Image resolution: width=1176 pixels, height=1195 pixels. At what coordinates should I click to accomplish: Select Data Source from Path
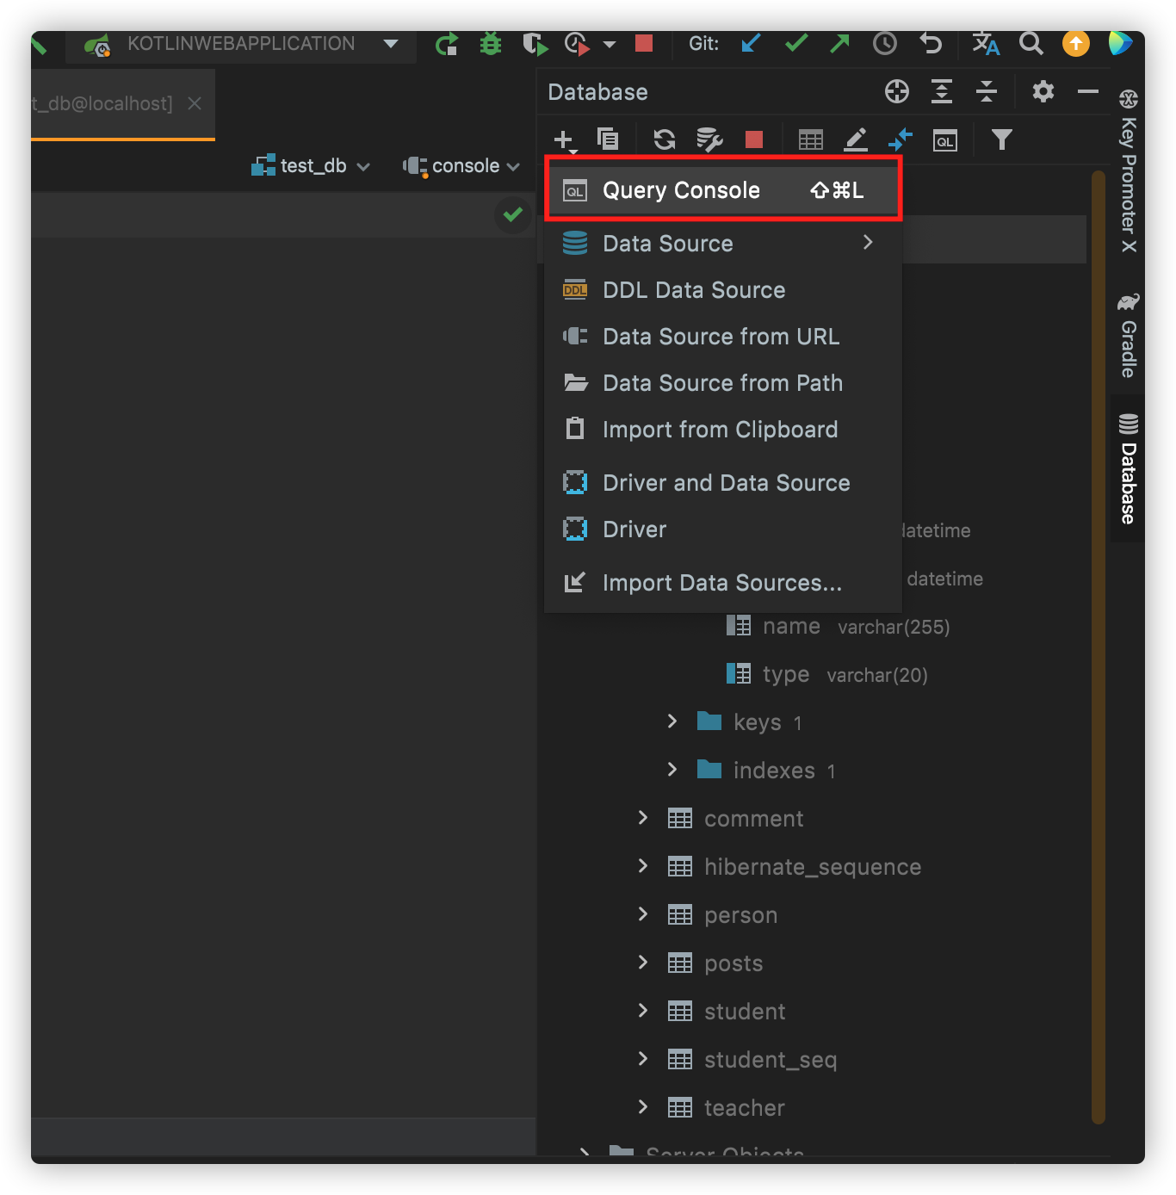(723, 383)
